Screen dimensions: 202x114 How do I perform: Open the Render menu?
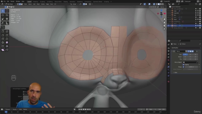tap(12, 1)
